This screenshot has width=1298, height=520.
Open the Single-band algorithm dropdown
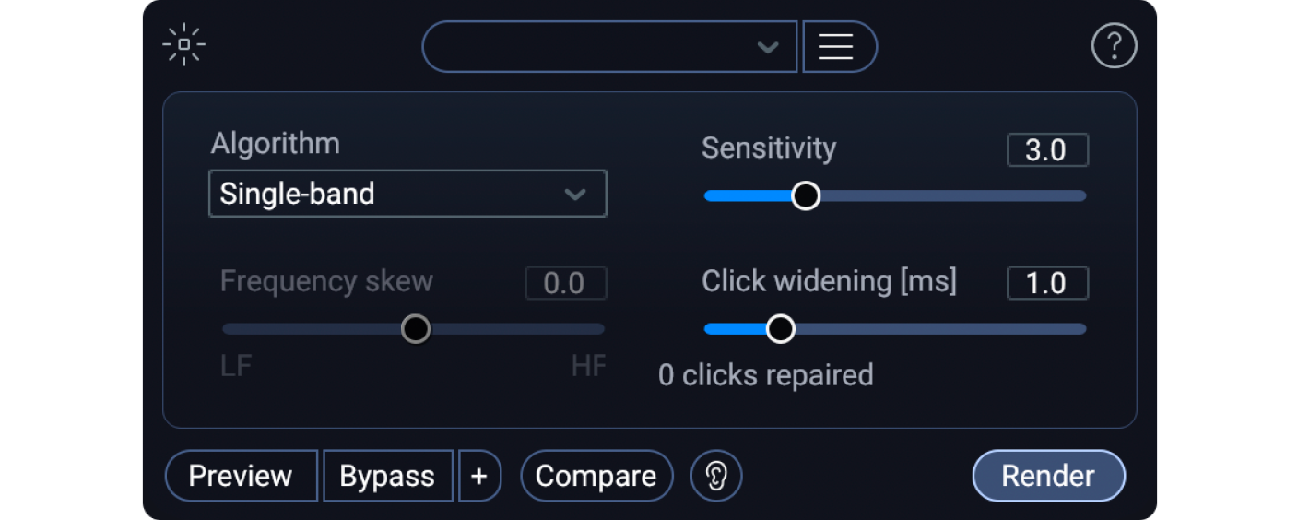click(x=387, y=194)
